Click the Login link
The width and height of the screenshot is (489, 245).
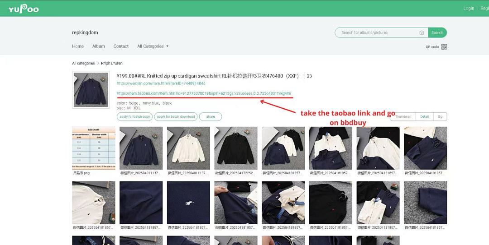(x=469, y=9)
